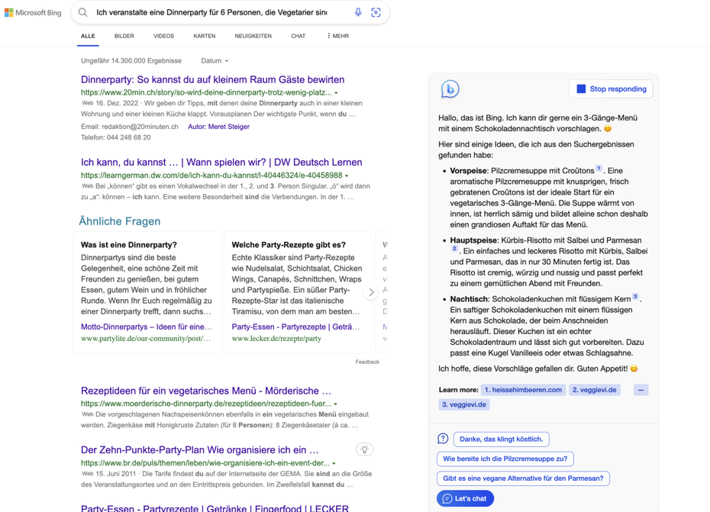Choose 'Wie bereite ich die Pilzcremesuppe zu?'

coord(505,459)
